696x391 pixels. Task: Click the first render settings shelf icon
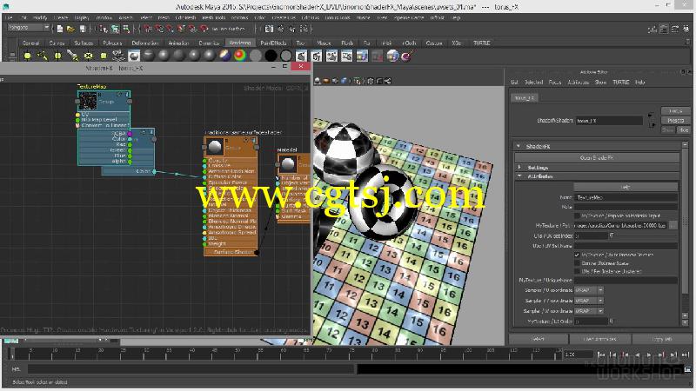301,56
